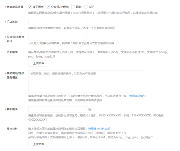Screen dimensions: 180x151
Task: Click the 页面截图 label
Action: tap(12, 52)
